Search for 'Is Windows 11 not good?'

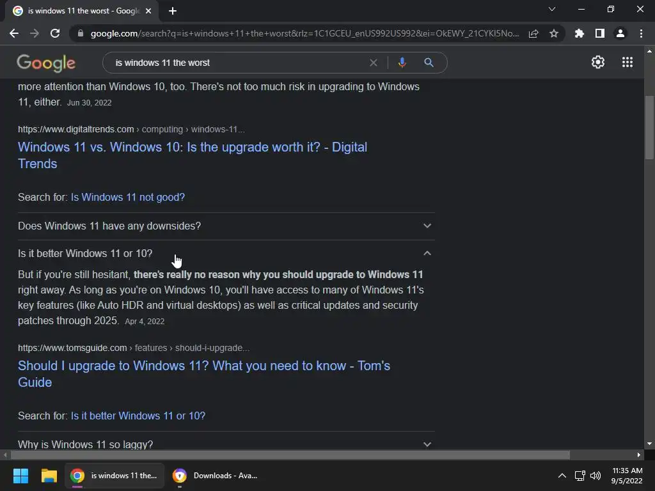(x=127, y=197)
